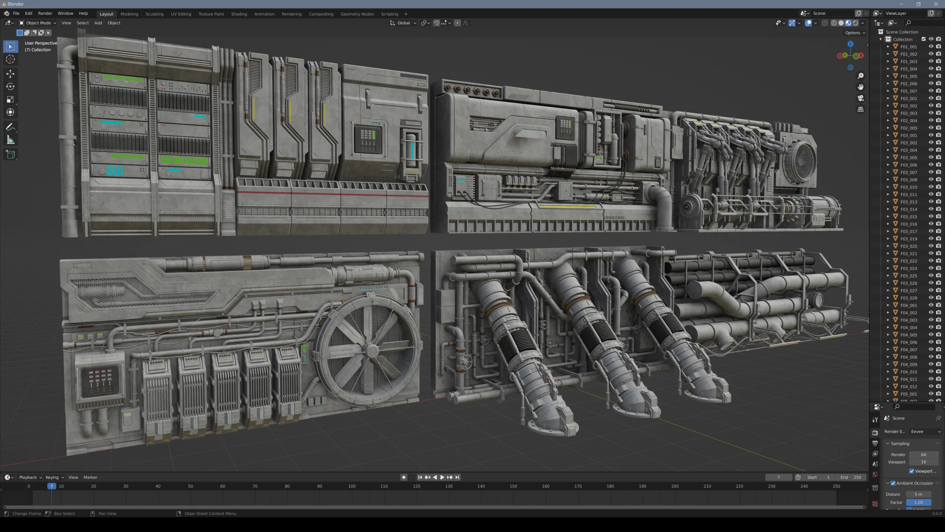Hide F04_005 in the viewport
Image resolution: width=945 pixels, height=532 pixels.
click(x=931, y=335)
